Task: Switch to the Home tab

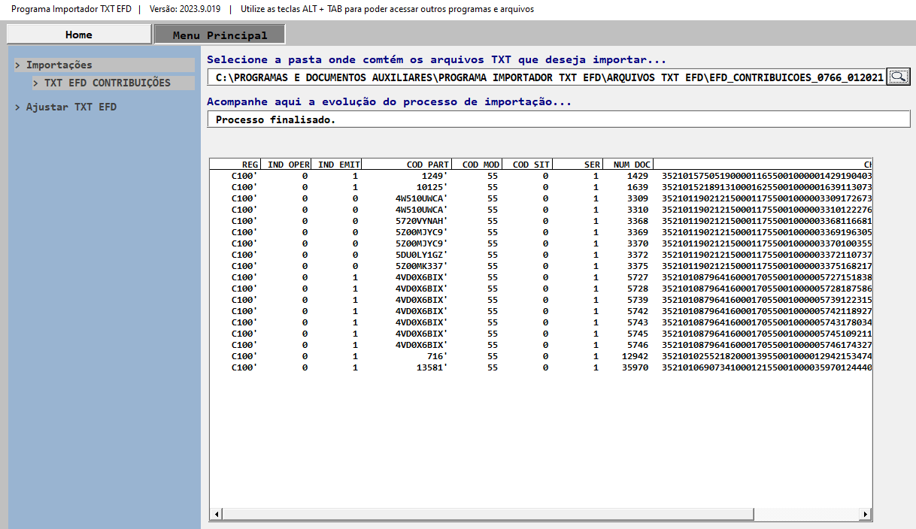Action: point(79,35)
